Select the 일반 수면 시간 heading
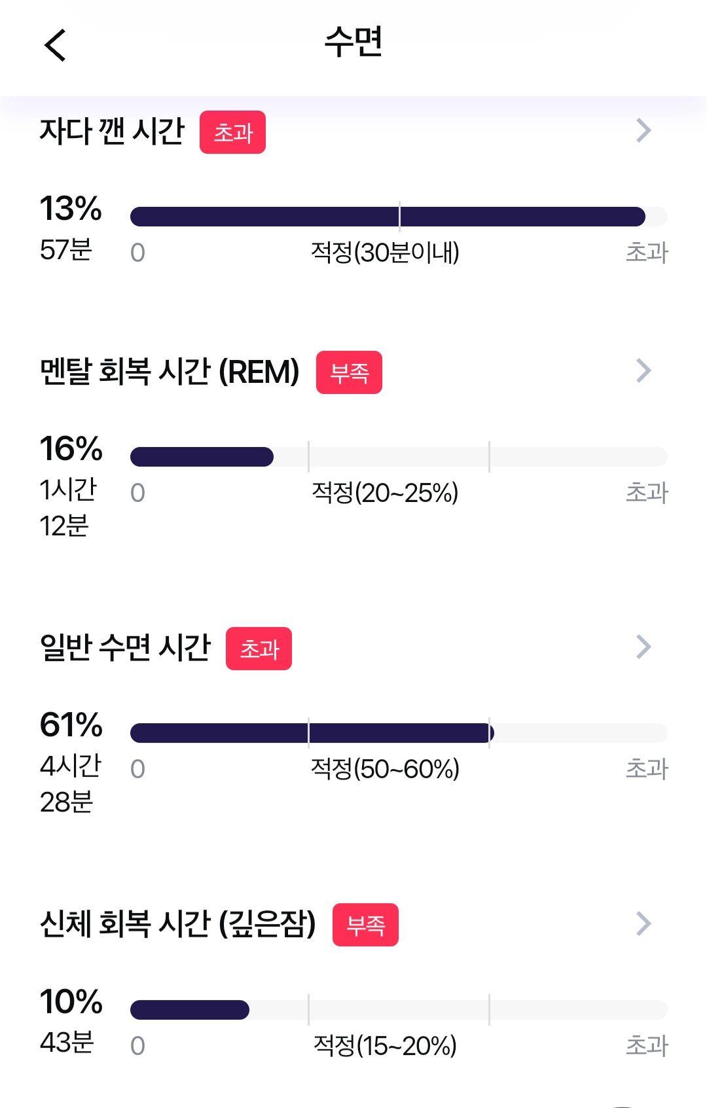The width and height of the screenshot is (707, 1108). click(x=125, y=648)
